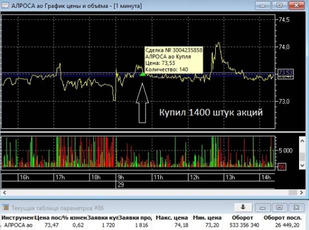This screenshot has width=309, height=230.
Task: Click the Макс. цена column header
Action: (x=171, y=218)
